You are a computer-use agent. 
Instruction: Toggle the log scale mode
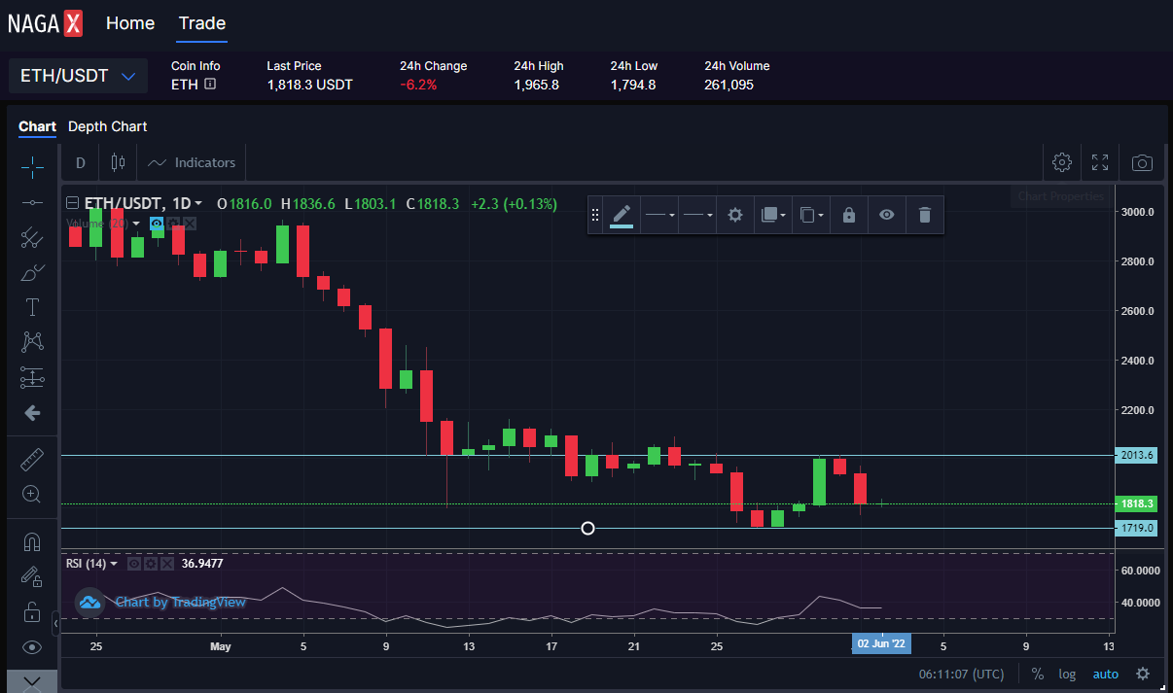click(1068, 674)
